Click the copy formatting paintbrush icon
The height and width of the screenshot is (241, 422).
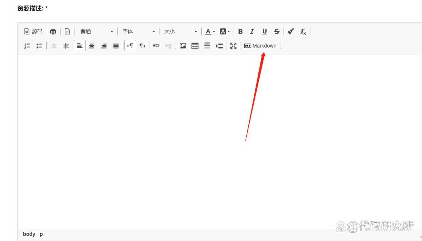[x=291, y=31]
